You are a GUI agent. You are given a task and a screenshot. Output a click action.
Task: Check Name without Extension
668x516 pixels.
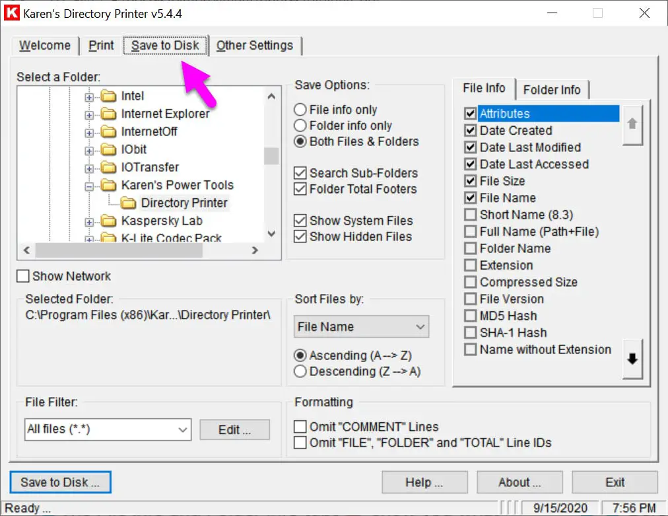click(471, 350)
